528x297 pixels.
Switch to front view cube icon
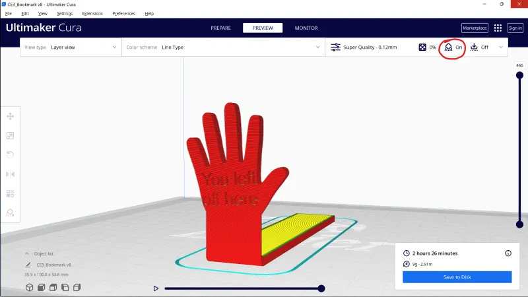41,287
